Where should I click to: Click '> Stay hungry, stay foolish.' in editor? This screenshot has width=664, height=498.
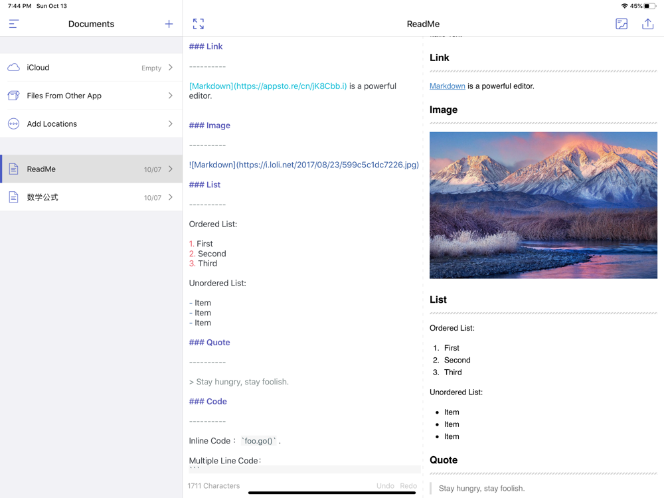point(239,382)
